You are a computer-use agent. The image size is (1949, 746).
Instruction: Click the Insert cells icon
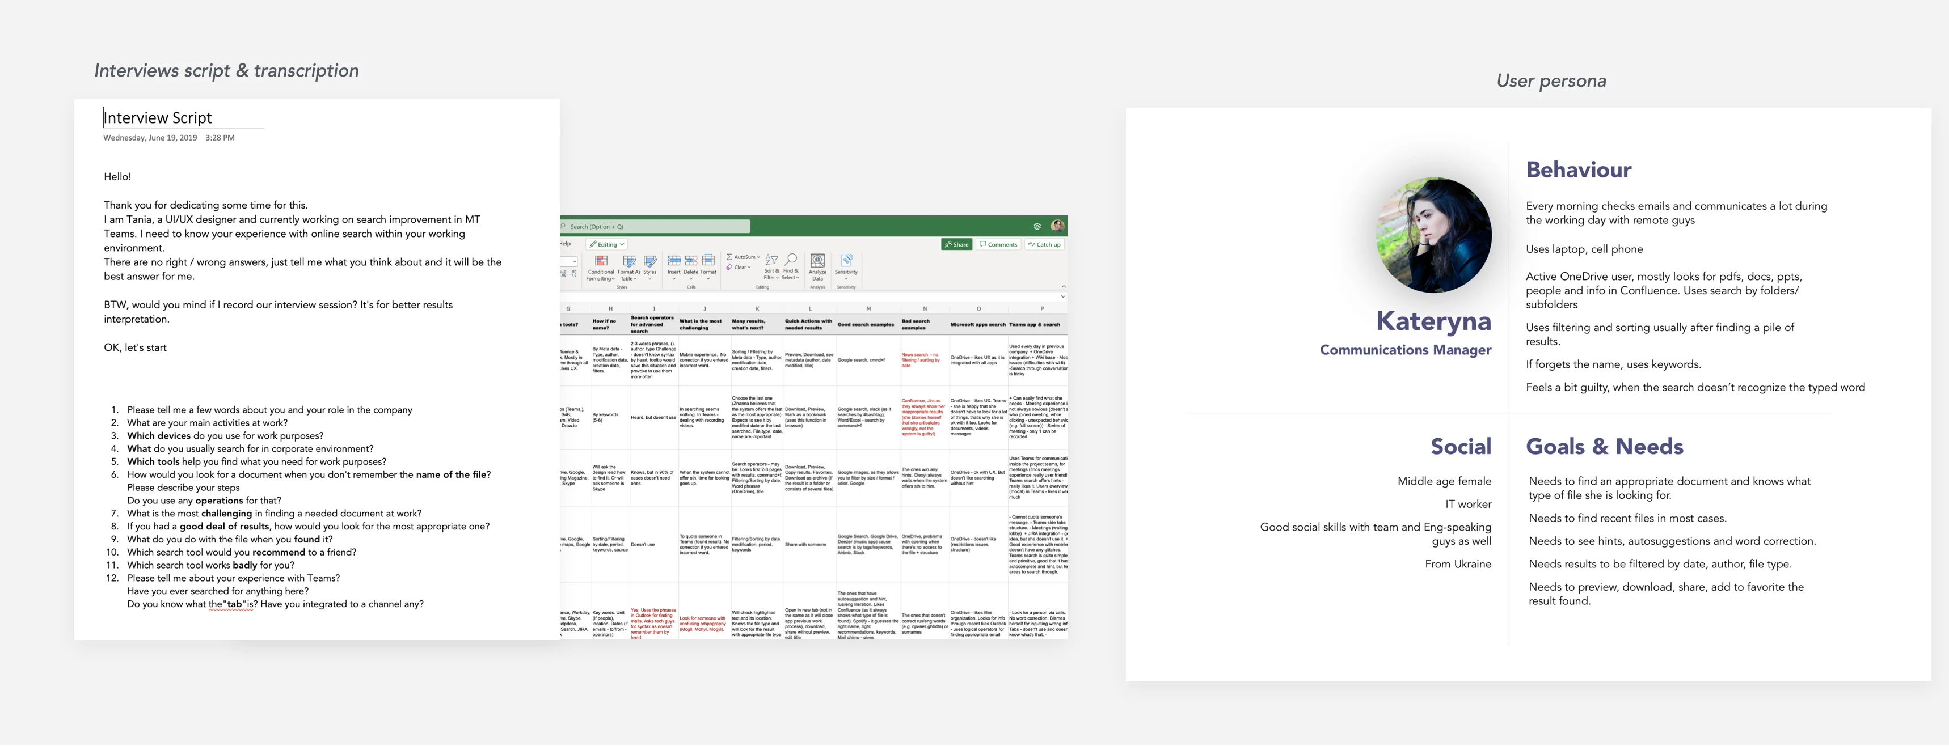(673, 260)
